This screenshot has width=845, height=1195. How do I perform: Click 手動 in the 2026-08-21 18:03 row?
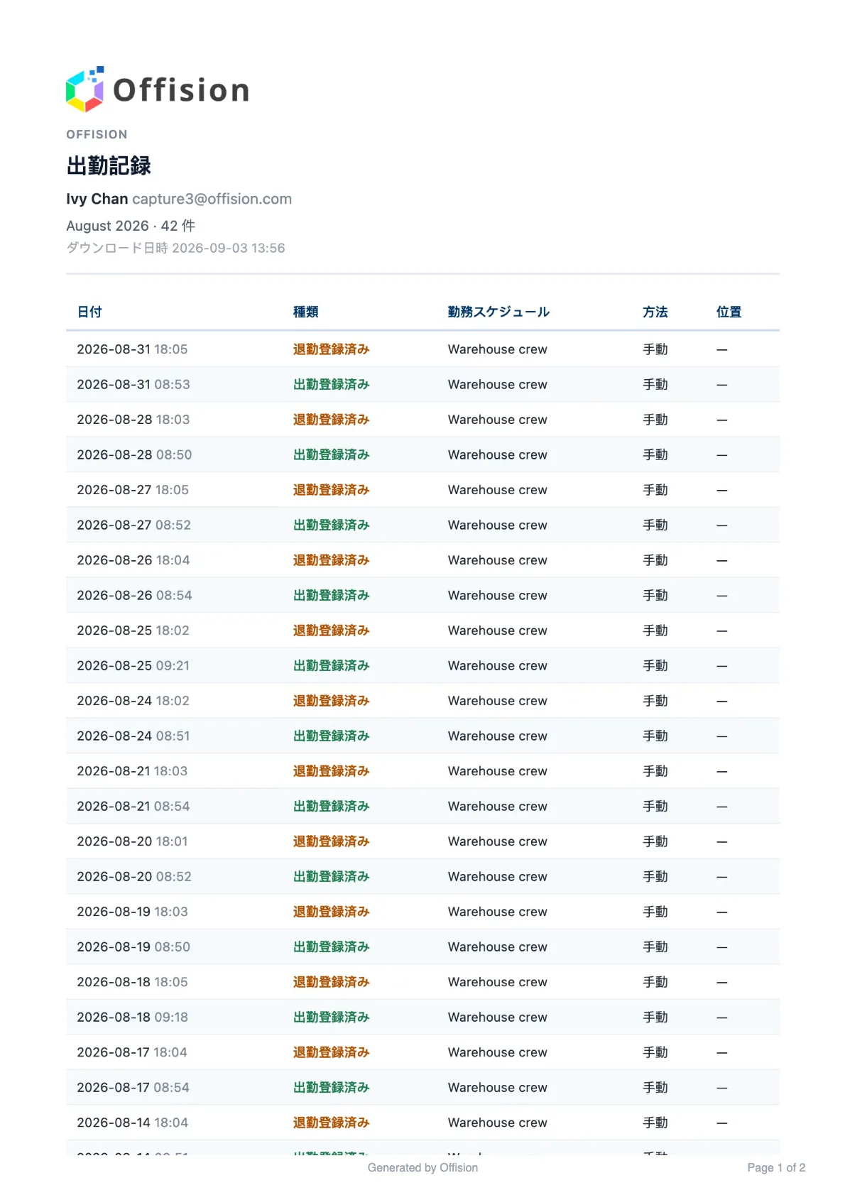pos(655,771)
